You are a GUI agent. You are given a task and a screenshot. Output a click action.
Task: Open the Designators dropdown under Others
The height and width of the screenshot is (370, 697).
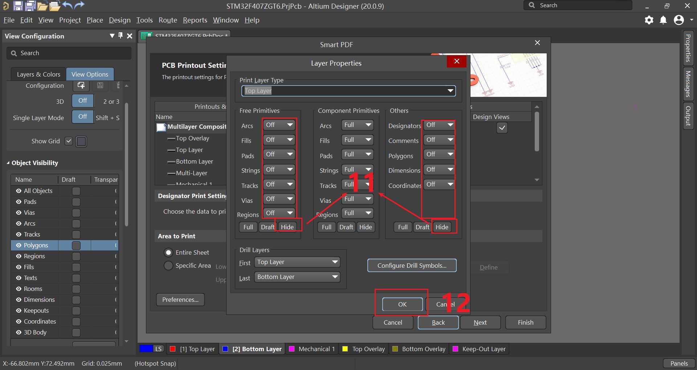[439, 125]
